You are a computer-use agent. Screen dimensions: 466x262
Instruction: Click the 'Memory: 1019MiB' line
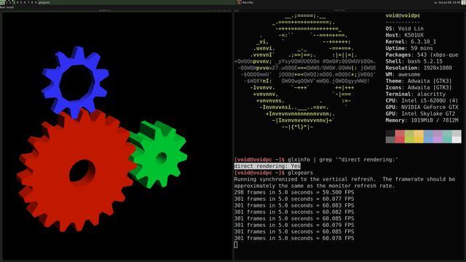click(422, 120)
